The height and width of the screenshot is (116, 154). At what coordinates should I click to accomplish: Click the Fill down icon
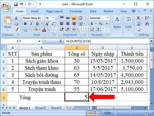[138, 24]
